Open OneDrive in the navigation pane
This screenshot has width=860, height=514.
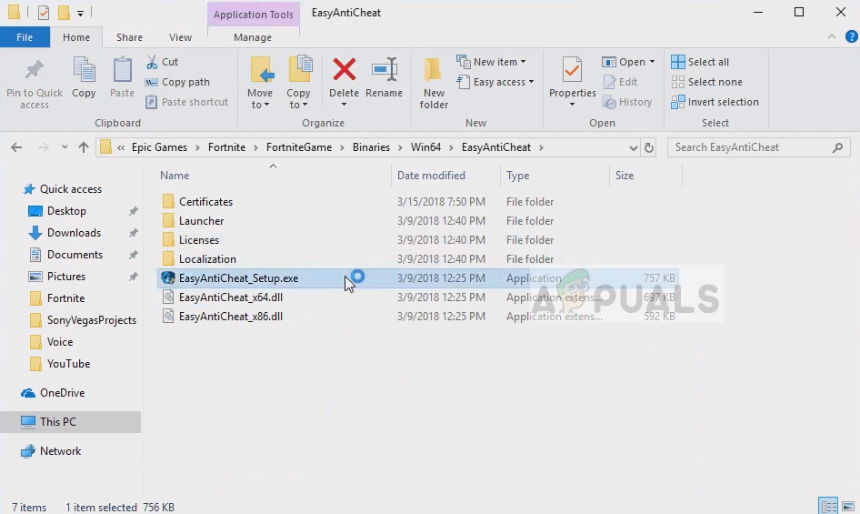62,393
